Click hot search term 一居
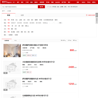98x98 pixels. pyautogui.click(x=68, y=7)
